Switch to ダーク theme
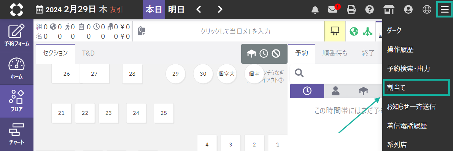 [394, 30]
